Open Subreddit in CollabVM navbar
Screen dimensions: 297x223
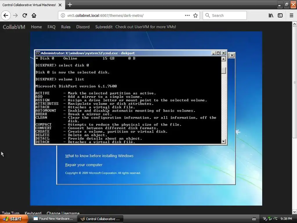coord(104,27)
